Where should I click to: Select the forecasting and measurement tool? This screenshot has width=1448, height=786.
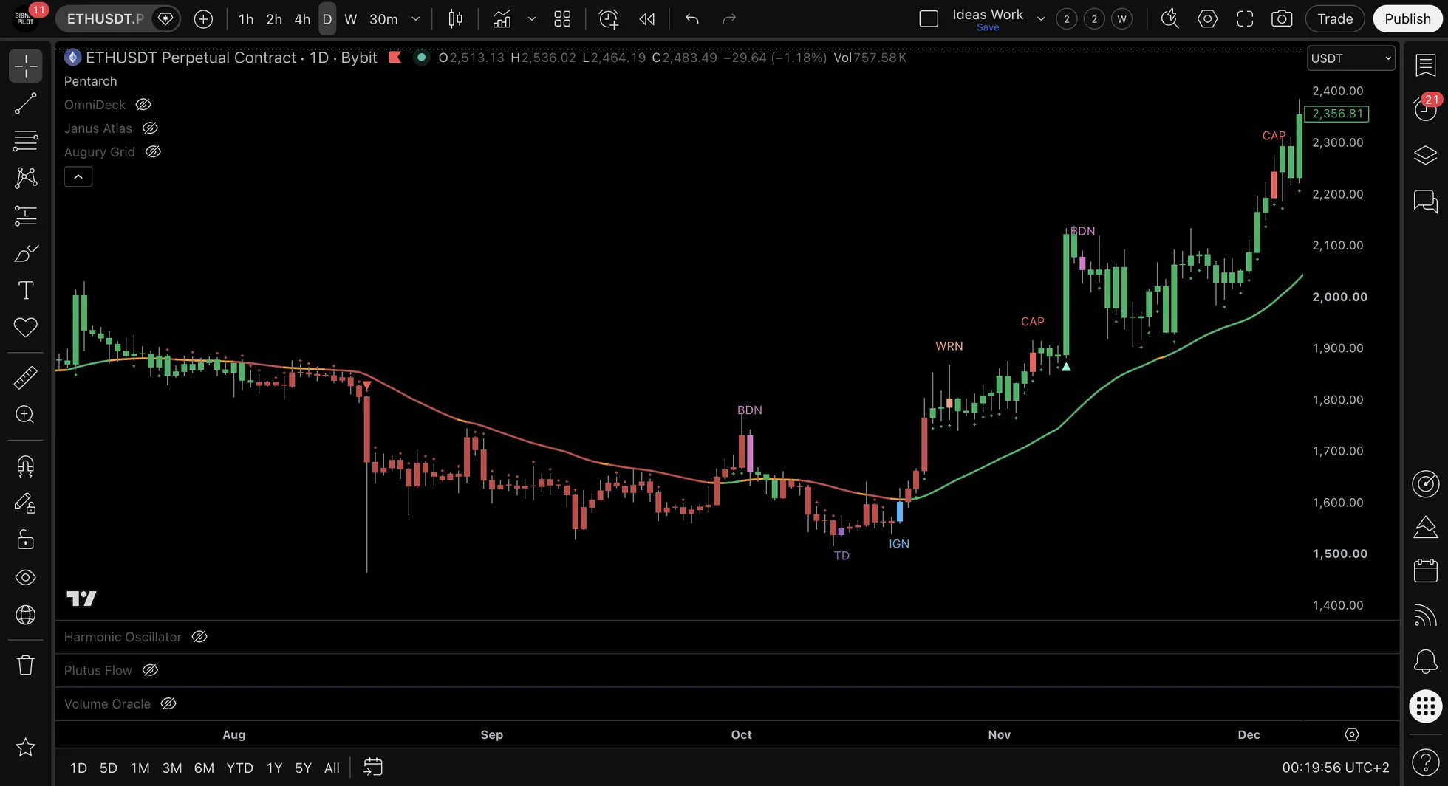[x=25, y=216]
